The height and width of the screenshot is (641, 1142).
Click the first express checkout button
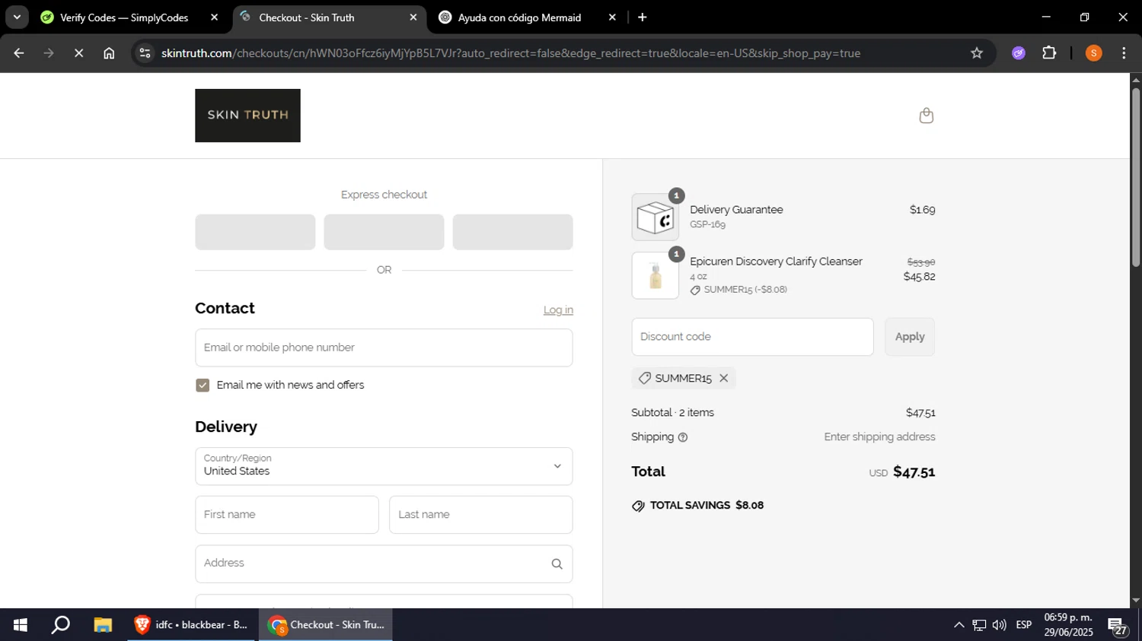(x=255, y=232)
